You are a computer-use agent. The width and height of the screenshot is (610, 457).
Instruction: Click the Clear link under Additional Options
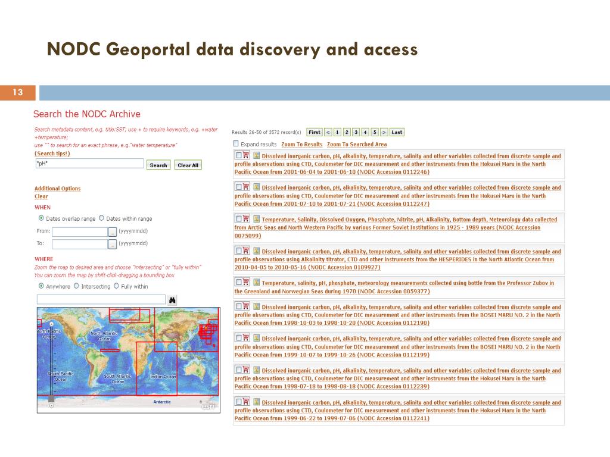41,196
